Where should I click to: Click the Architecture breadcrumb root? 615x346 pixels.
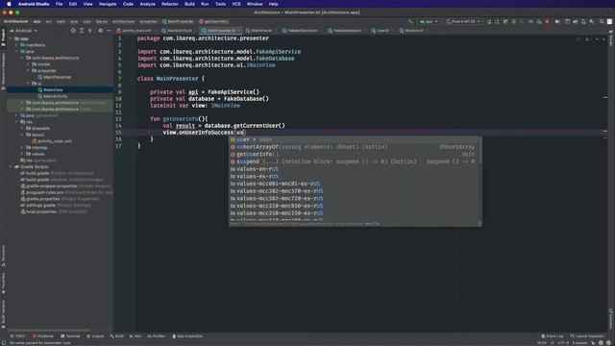pyautogui.click(x=15, y=21)
